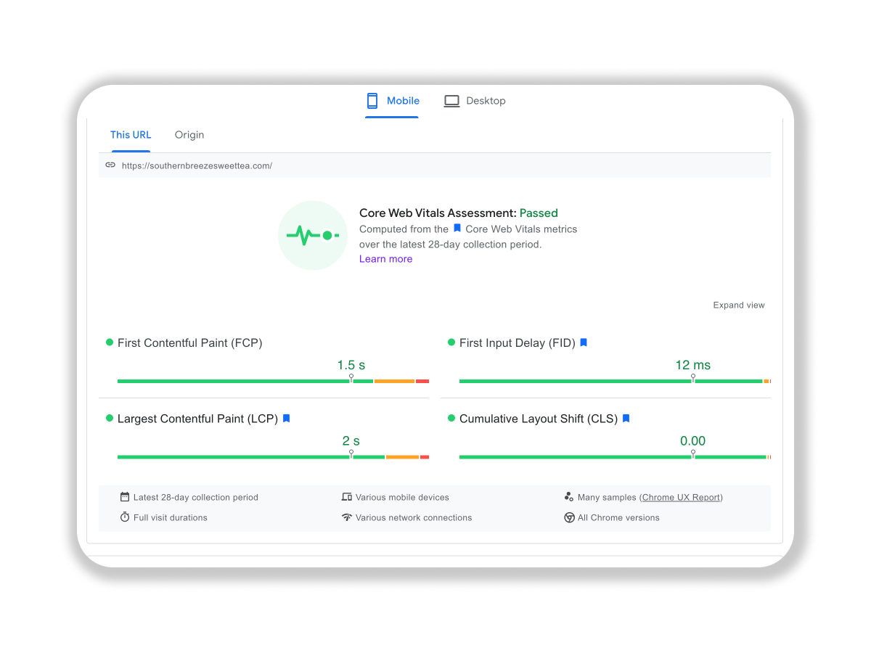Click the stopwatch icon for visit durations
Screen dimensions: 871x653
point(125,517)
